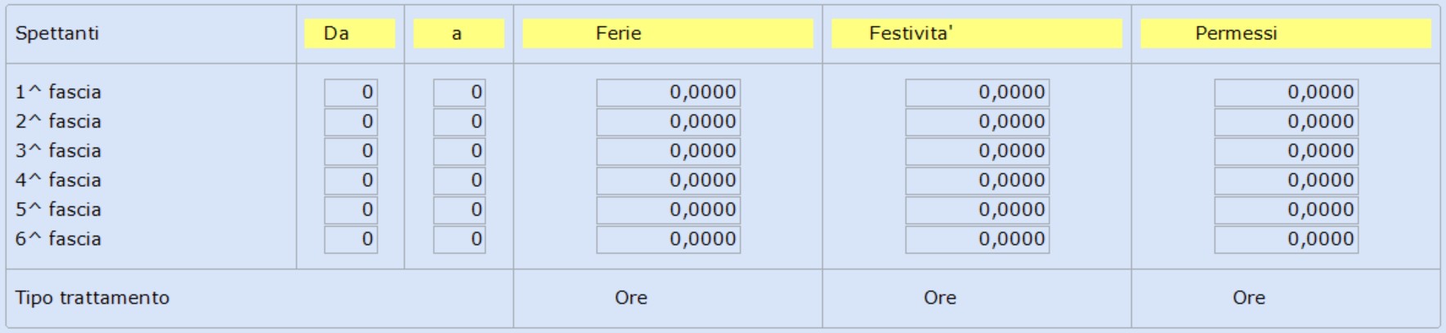Image resolution: width=1446 pixels, height=333 pixels.
Task: Click the 6^ fascia Permessi value field
Action: point(1287,239)
